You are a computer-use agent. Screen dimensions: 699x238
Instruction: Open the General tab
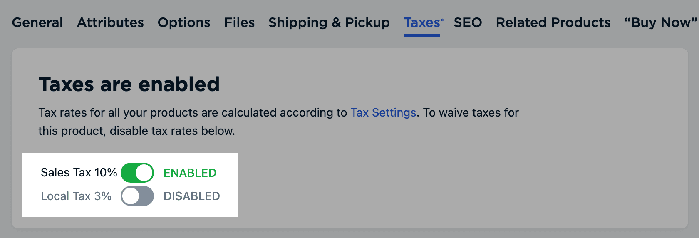tap(37, 22)
